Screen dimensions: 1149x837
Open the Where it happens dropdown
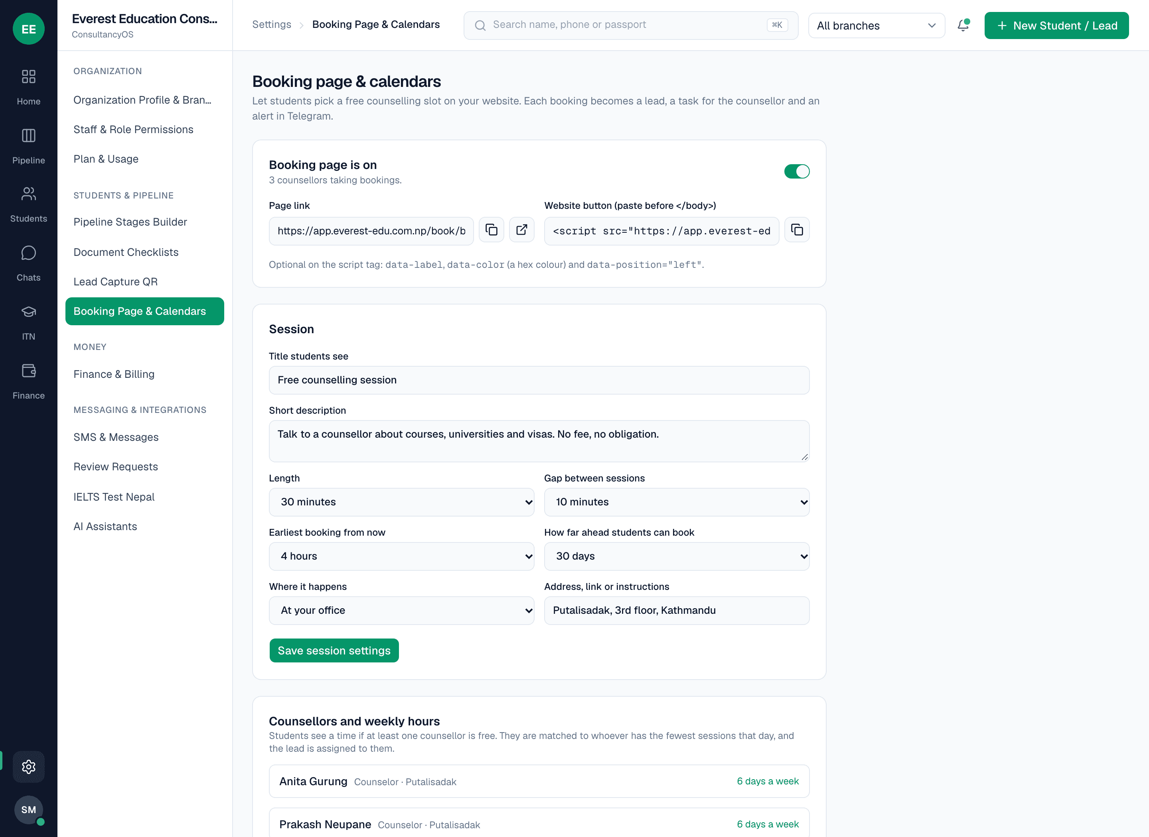pyautogui.click(x=401, y=611)
